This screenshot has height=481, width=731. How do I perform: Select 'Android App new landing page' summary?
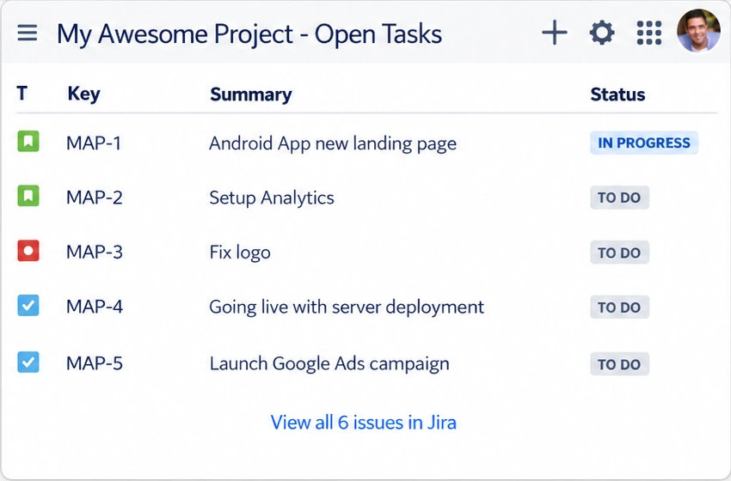tap(333, 143)
